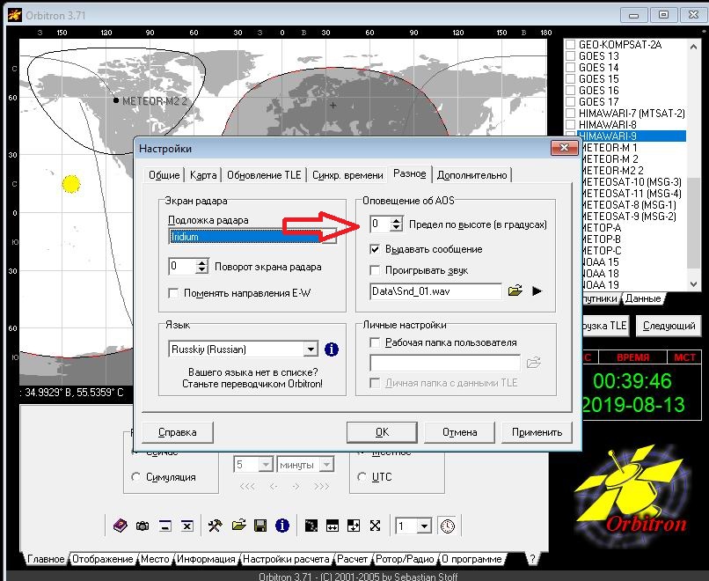
Task: Click the floppy disk save icon
Action: coord(260,526)
